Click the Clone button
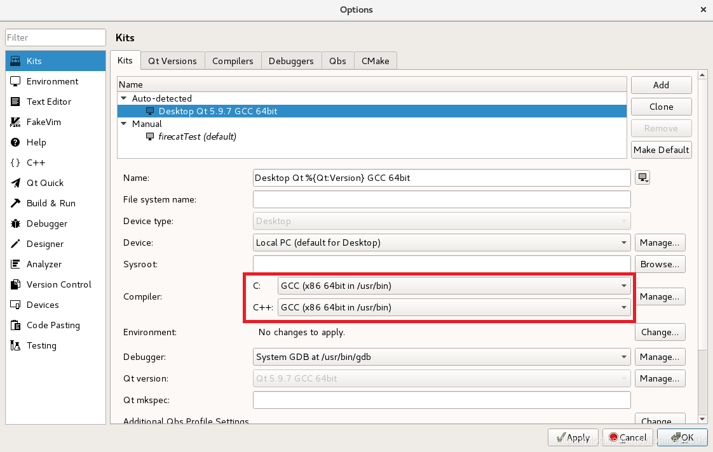The width and height of the screenshot is (713, 452). tap(661, 107)
